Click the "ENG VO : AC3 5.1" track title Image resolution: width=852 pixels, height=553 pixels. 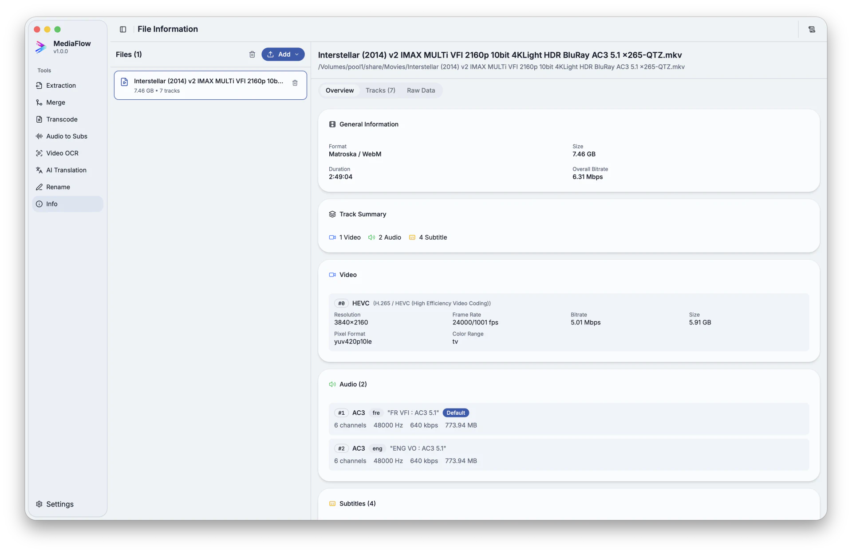[418, 448]
